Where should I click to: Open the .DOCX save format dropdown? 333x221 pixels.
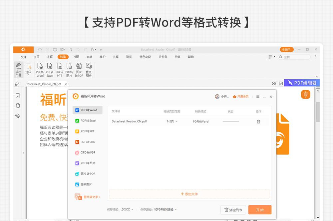tap(127, 209)
